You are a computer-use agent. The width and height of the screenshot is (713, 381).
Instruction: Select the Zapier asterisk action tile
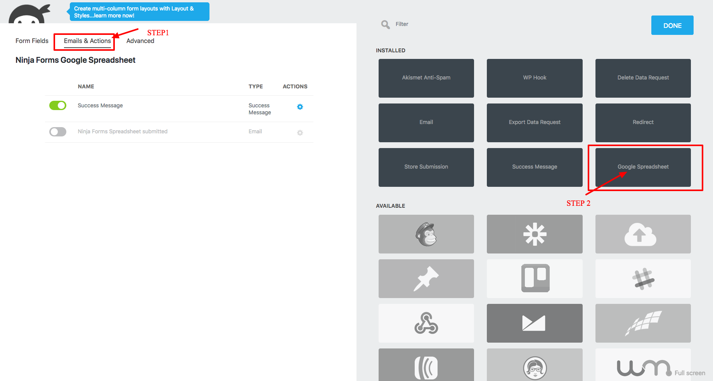point(535,234)
